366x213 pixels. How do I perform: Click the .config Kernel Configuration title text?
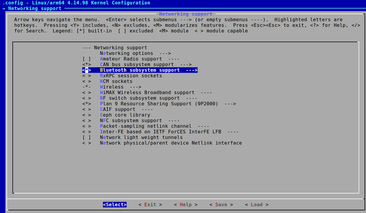(x=76, y=3)
